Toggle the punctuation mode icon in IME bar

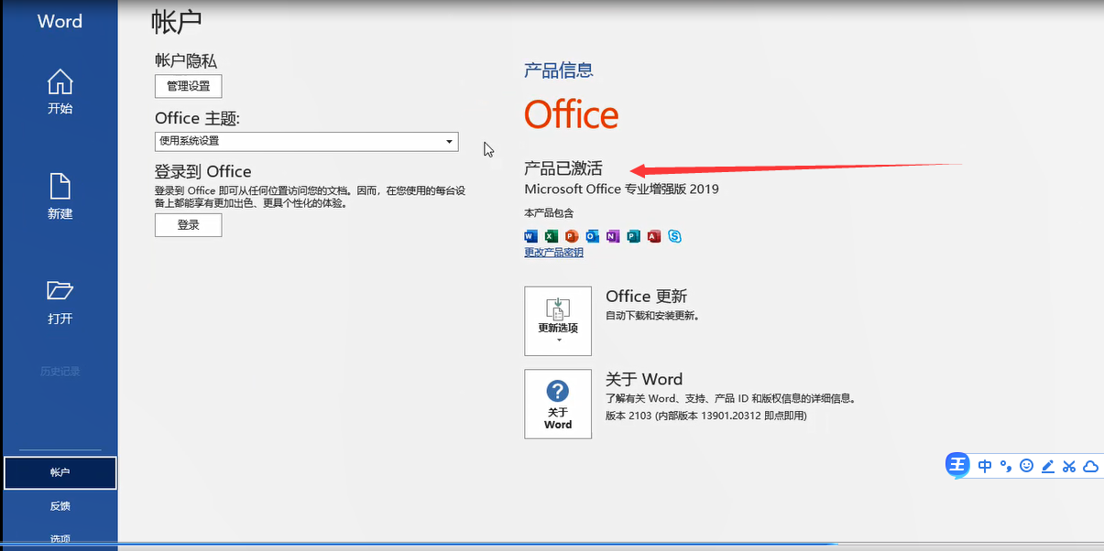[x=1006, y=466]
